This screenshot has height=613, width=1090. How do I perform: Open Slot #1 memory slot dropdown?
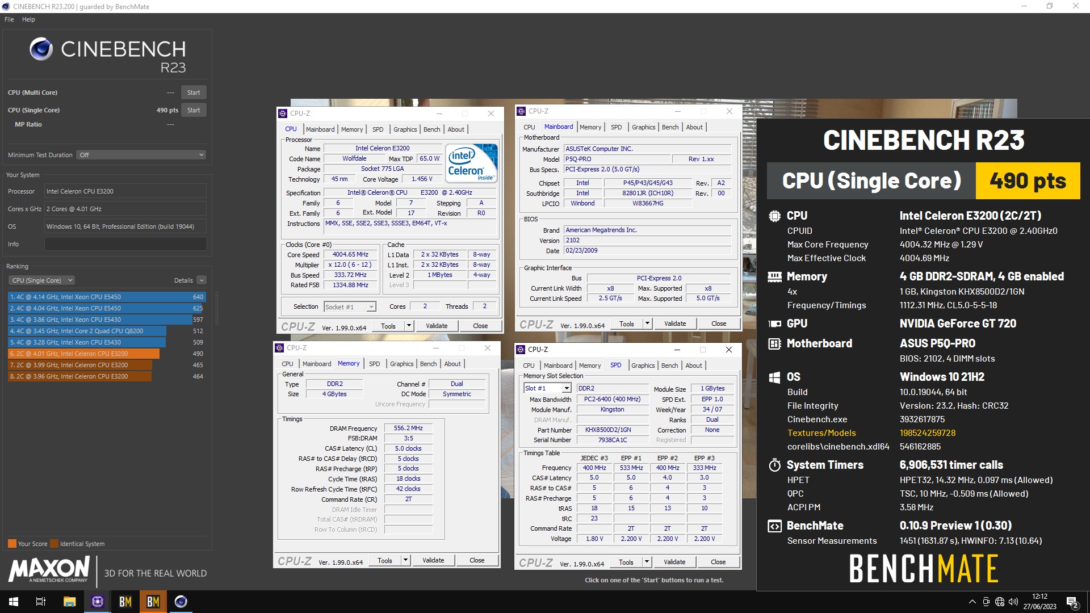coord(547,388)
